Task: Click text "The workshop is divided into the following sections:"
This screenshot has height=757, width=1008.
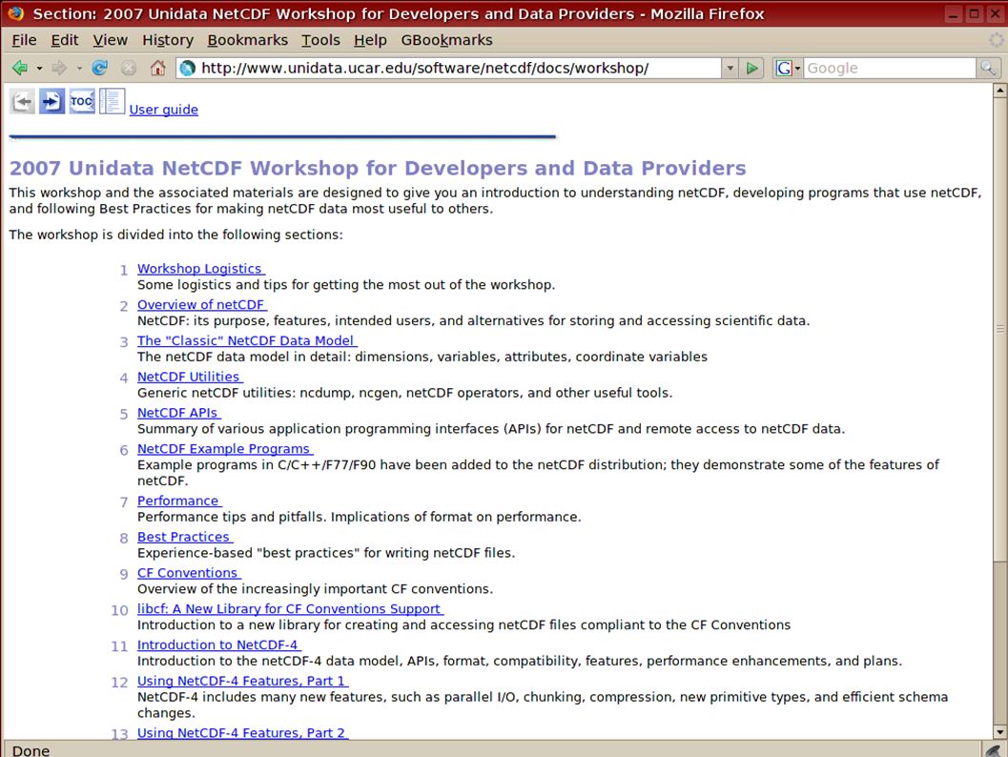Action: [176, 235]
